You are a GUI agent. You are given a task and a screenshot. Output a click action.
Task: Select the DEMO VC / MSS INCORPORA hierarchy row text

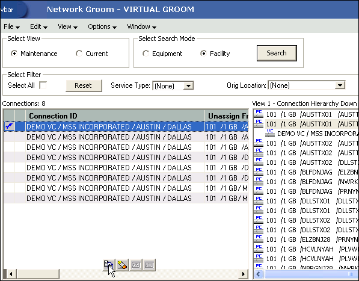[318, 134]
